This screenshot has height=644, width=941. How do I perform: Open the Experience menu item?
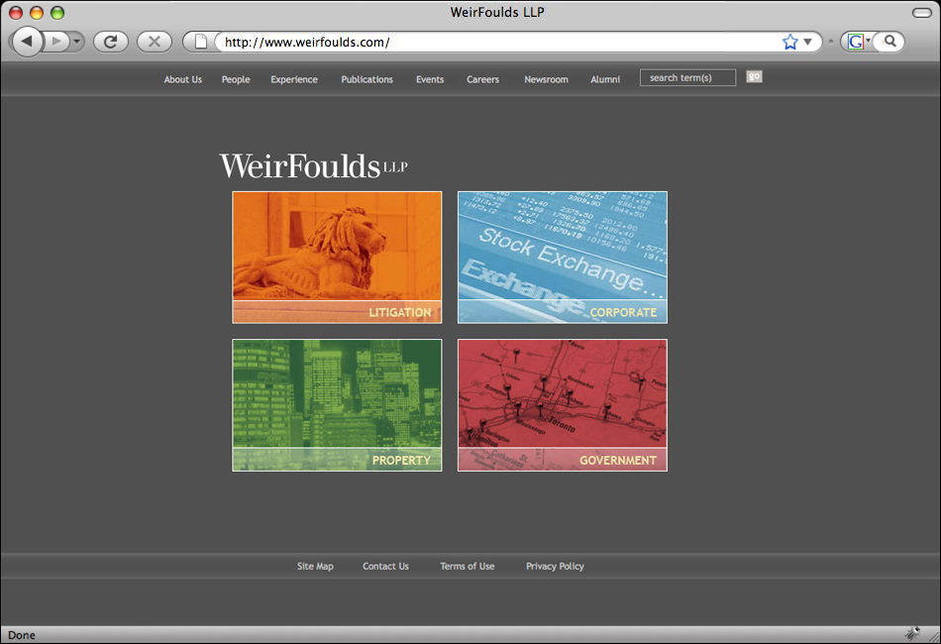[294, 79]
